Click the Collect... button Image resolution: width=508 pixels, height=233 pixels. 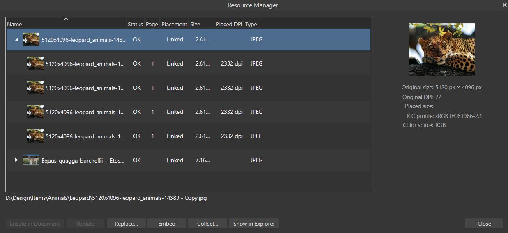[x=207, y=224]
